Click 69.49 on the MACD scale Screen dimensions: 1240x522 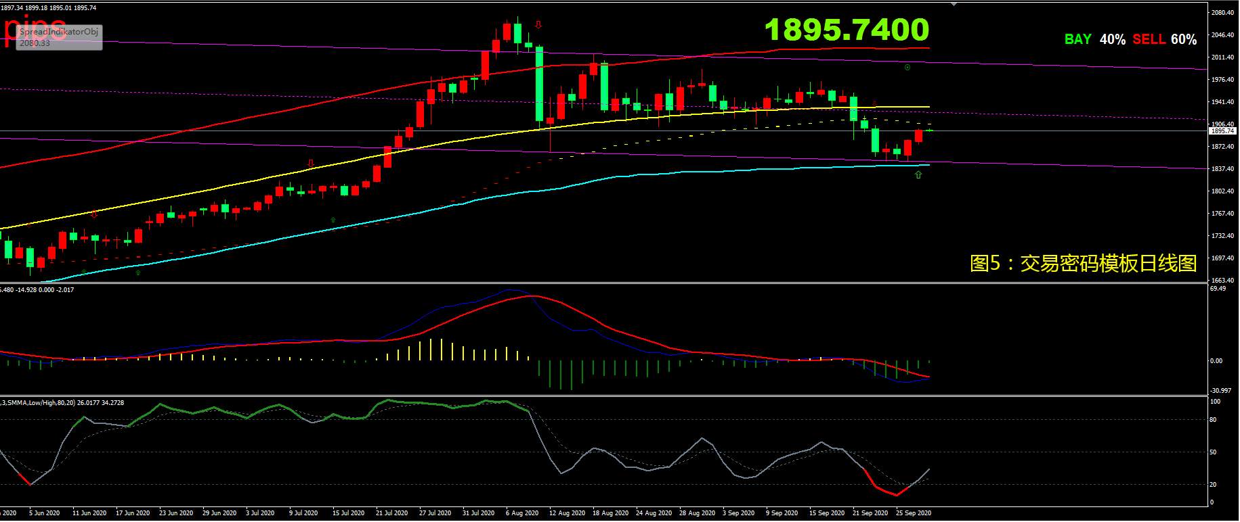[x=1218, y=289]
